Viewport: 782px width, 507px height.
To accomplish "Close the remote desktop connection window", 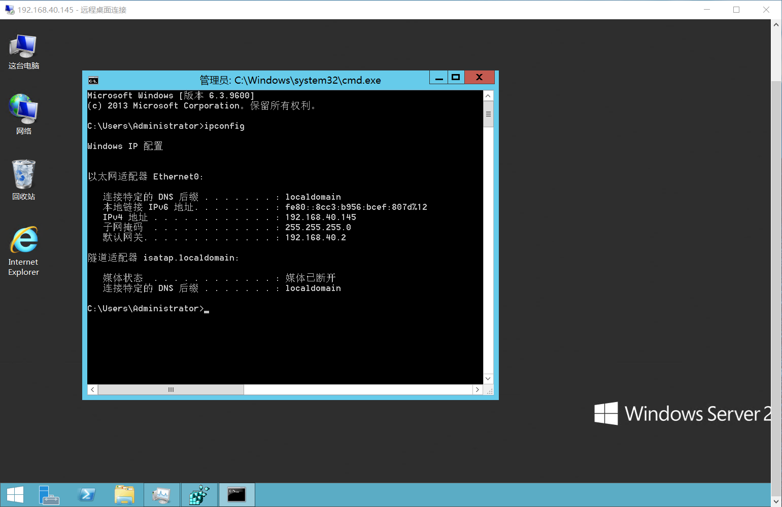I will tap(766, 10).
